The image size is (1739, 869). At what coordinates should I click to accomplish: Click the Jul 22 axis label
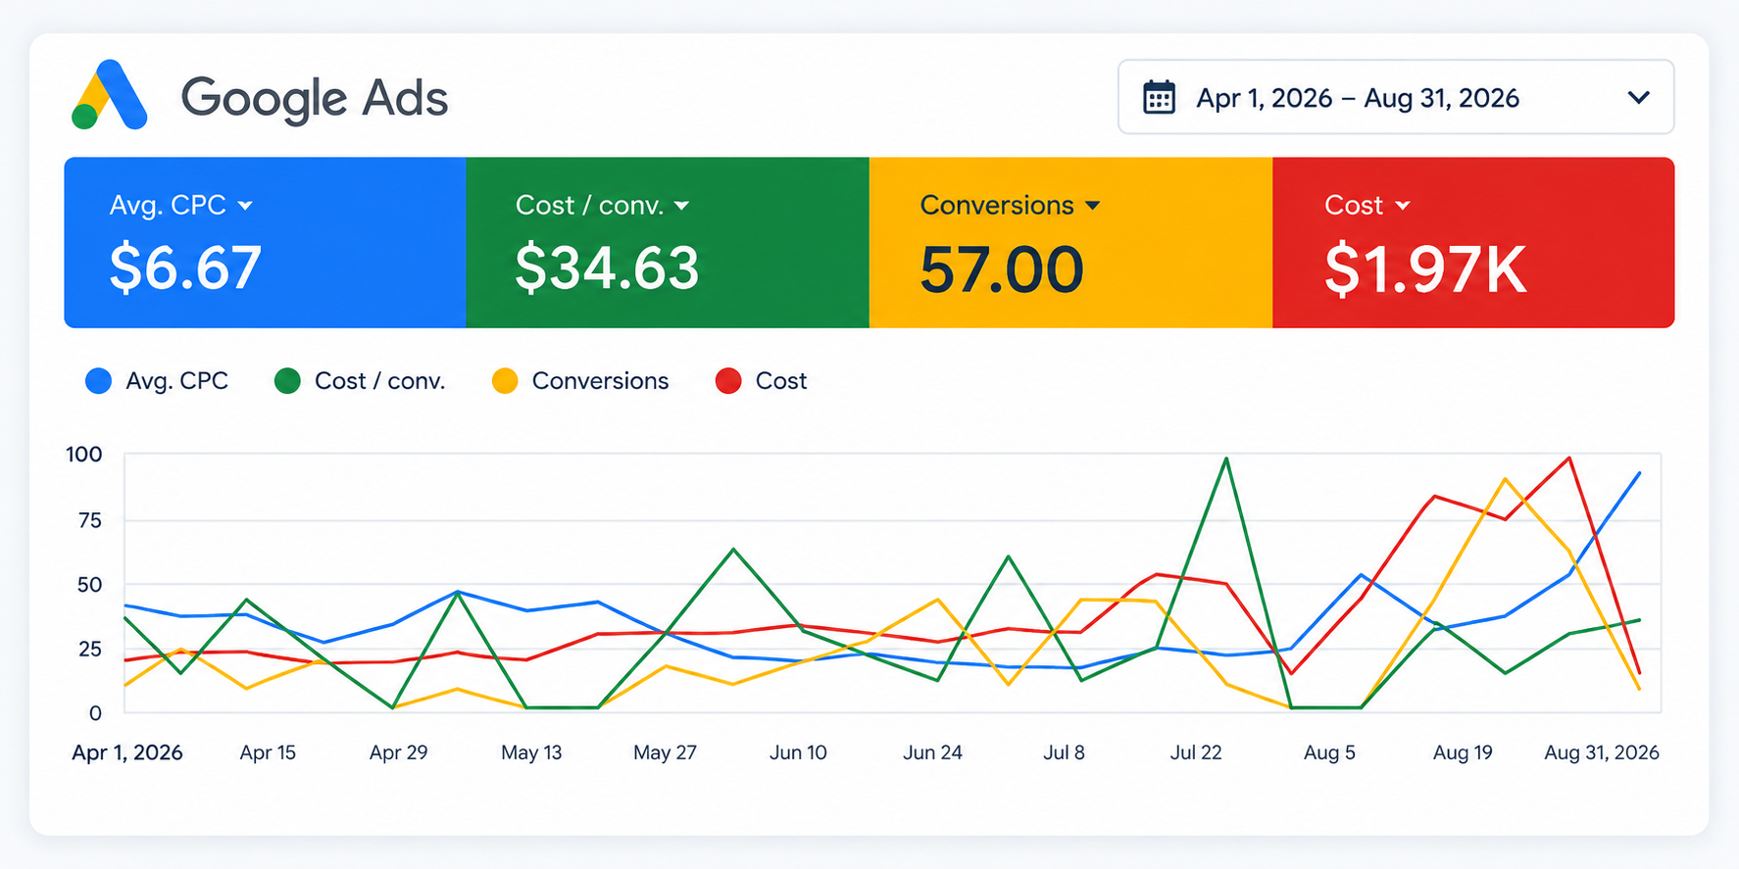tap(1196, 752)
